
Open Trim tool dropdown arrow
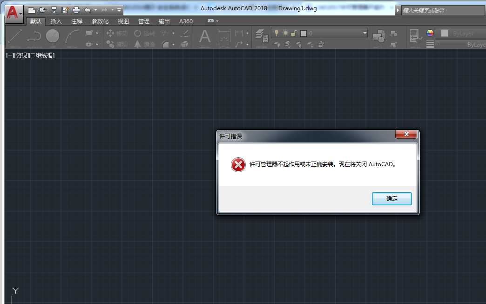point(173,33)
